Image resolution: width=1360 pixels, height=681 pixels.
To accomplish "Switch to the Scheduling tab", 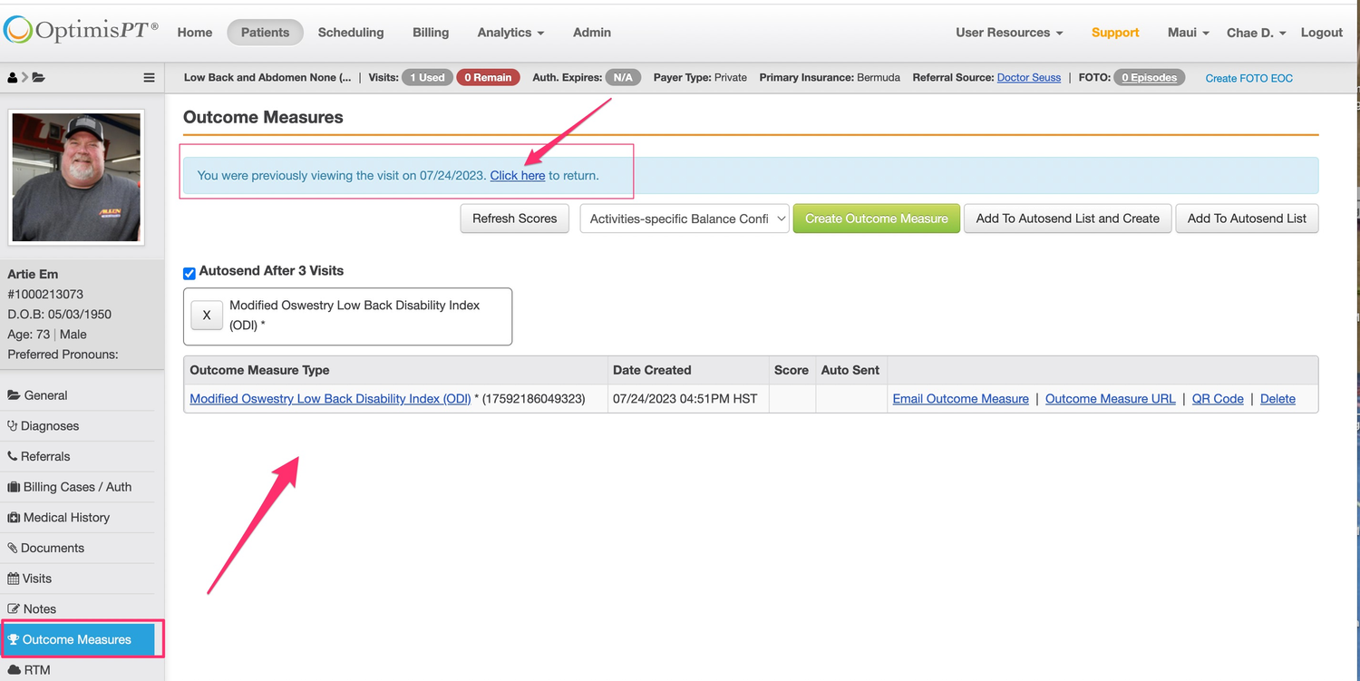I will tap(351, 33).
